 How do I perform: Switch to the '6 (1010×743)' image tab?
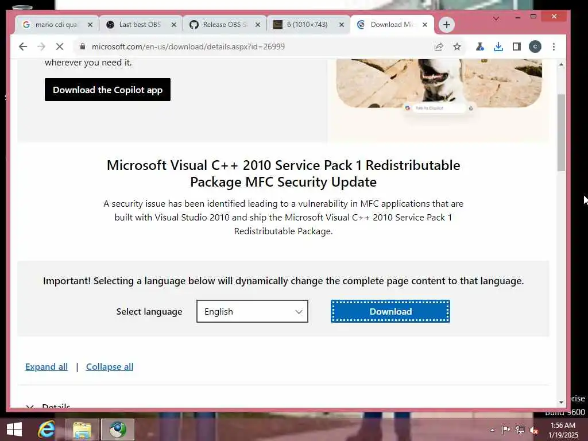coord(307,25)
